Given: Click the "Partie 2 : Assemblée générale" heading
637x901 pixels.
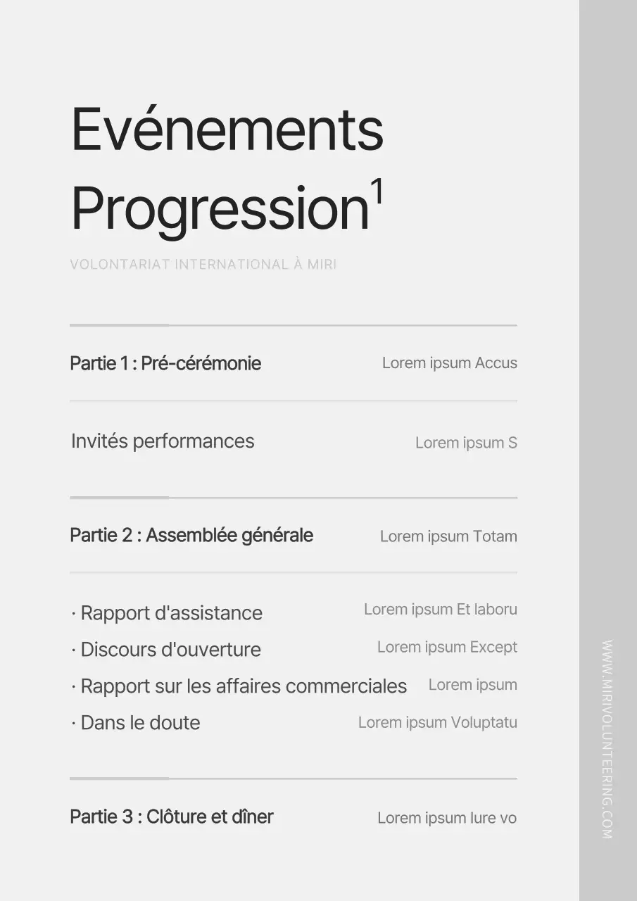Looking at the screenshot, I should coord(191,536).
